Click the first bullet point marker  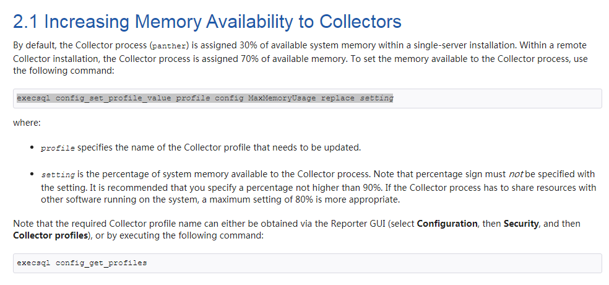33,148
